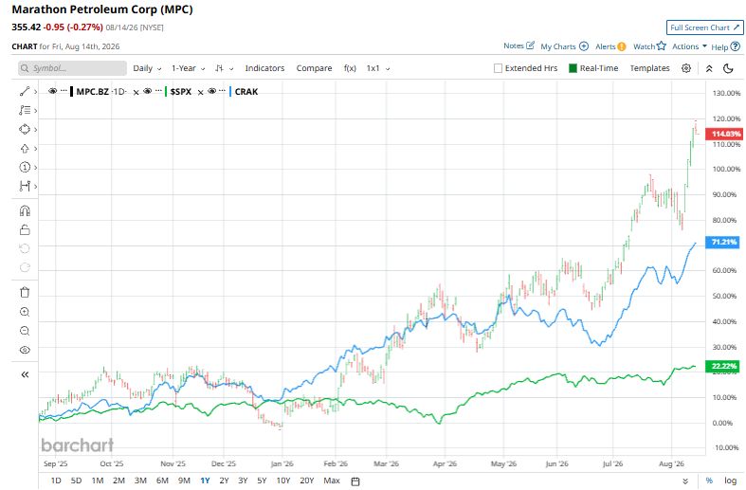Select the Max time range

pyautogui.click(x=332, y=481)
